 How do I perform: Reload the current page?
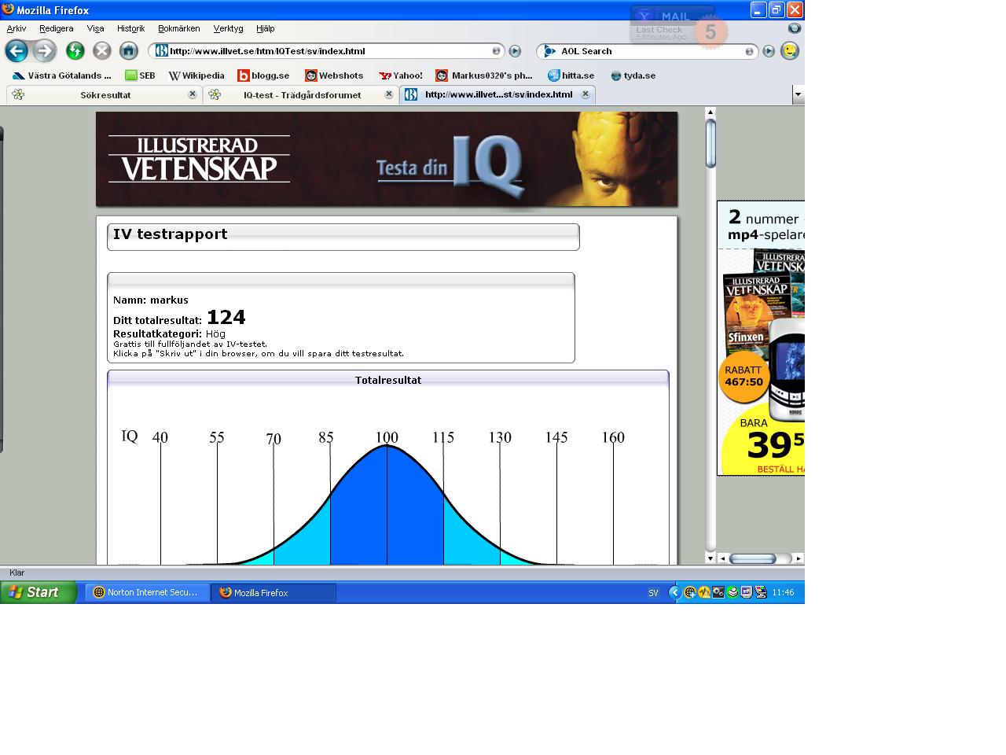click(x=75, y=51)
